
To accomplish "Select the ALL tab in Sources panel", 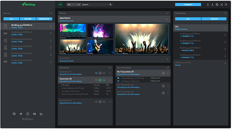I will 11,19.
